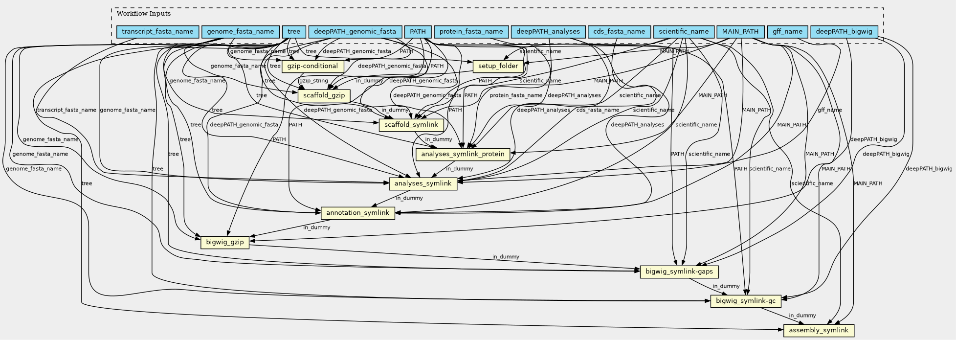Click the "Workflow Inputs" group title

tap(144, 14)
